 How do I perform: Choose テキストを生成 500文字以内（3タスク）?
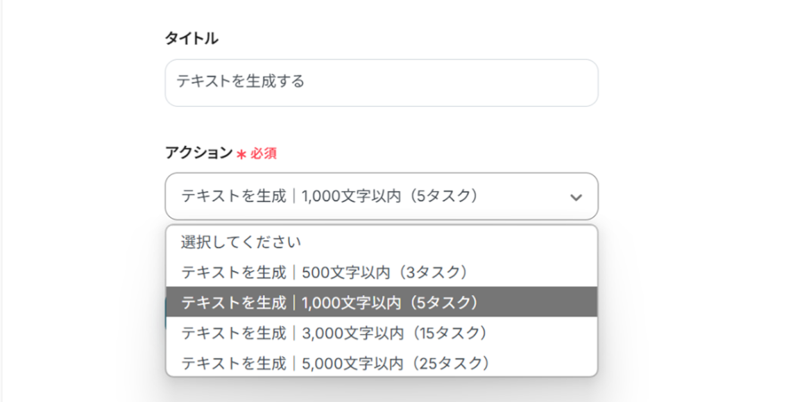pyautogui.click(x=324, y=272)
